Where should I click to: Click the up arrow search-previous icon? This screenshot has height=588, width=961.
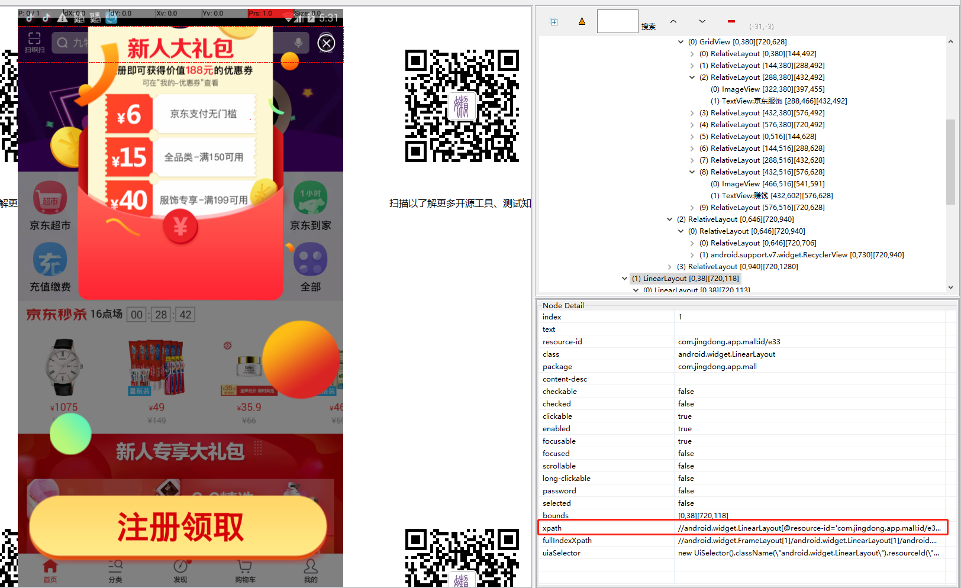673,21
